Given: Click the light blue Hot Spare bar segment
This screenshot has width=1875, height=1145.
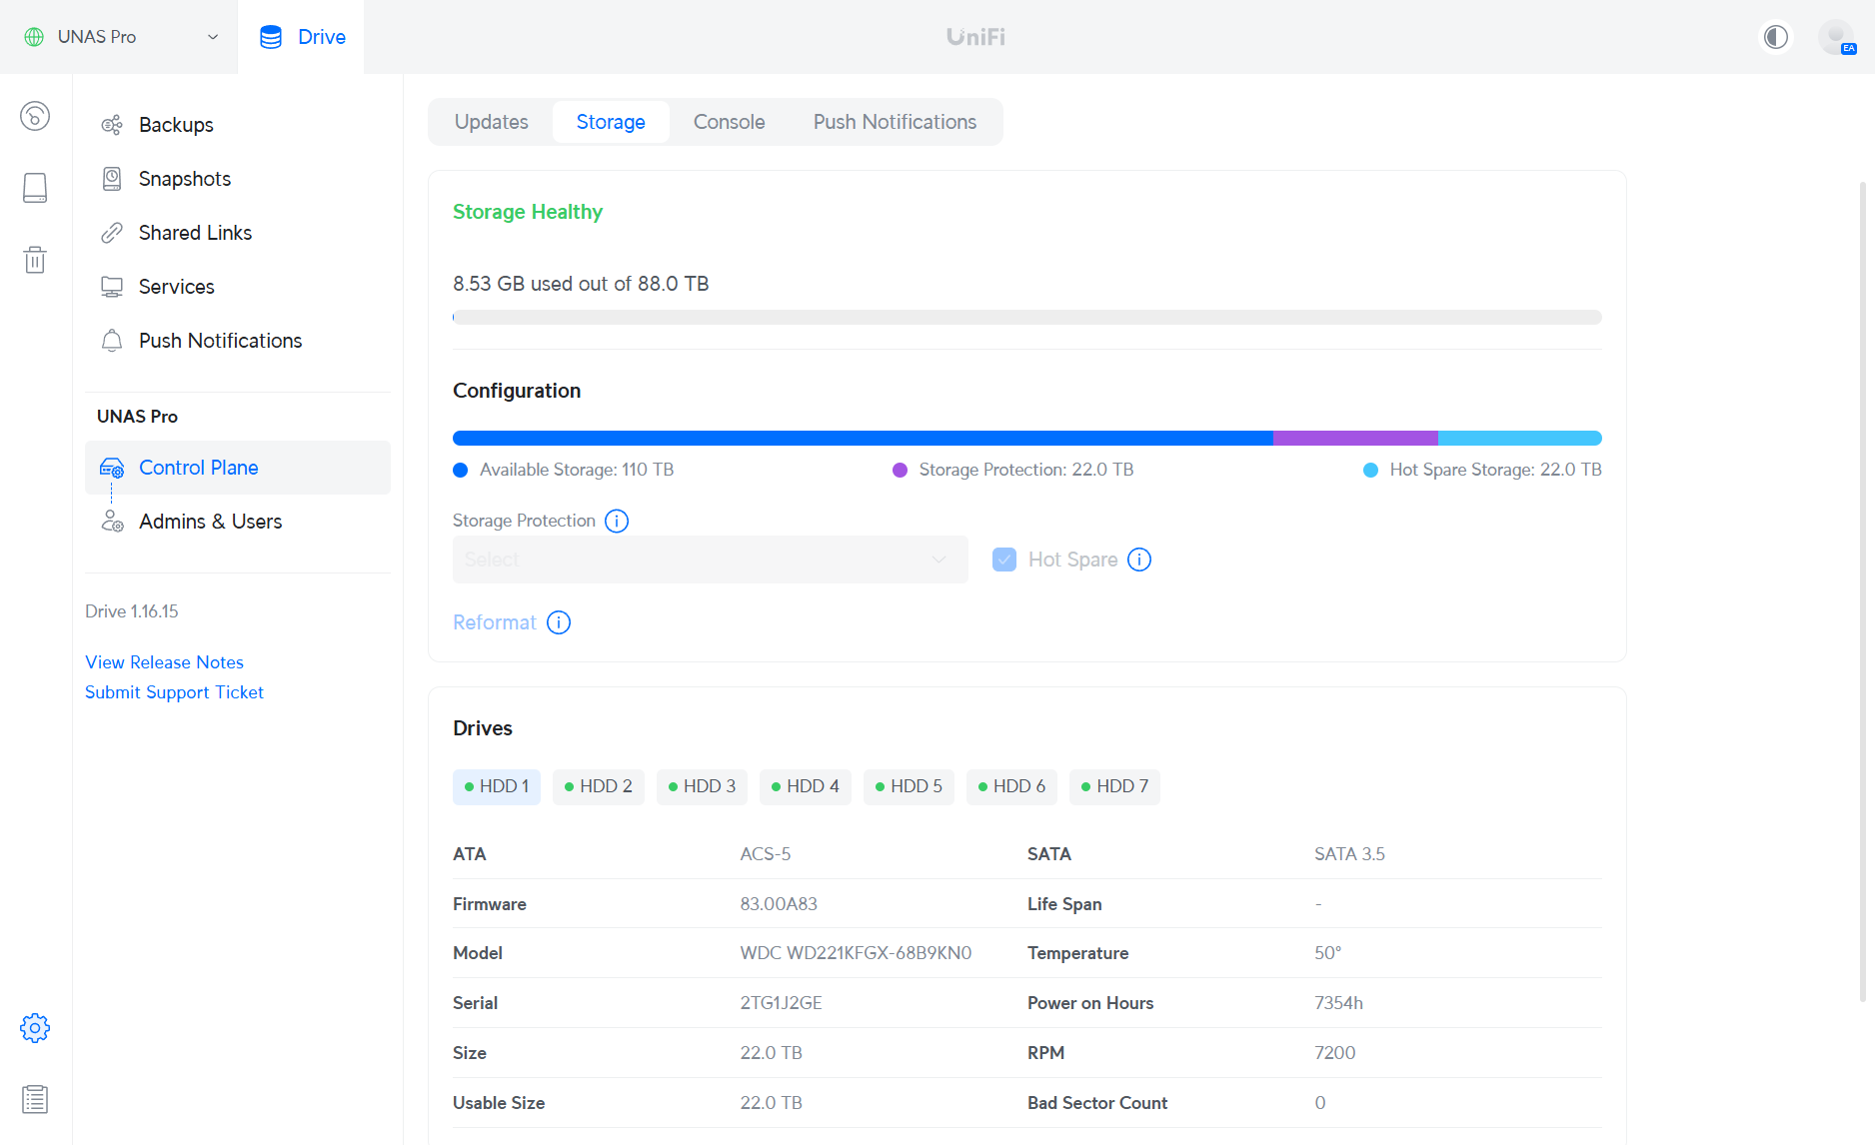Looking at the screenshot, I should tap(1520, 438).
